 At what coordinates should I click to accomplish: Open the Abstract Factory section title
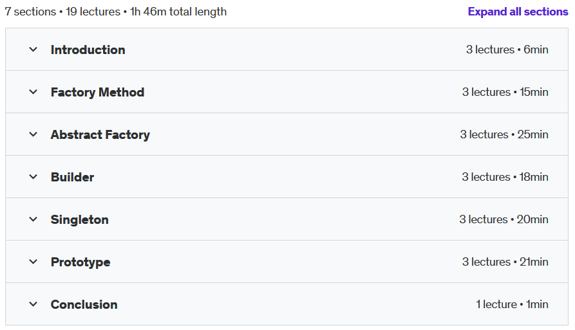[x=100, y=135]
